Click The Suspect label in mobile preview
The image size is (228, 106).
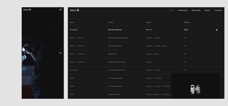click(x=28, y=53)
